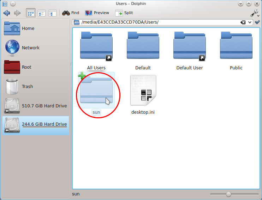Click the location path input field
Viewport: 262px width, 200px height.
[160, 22]
